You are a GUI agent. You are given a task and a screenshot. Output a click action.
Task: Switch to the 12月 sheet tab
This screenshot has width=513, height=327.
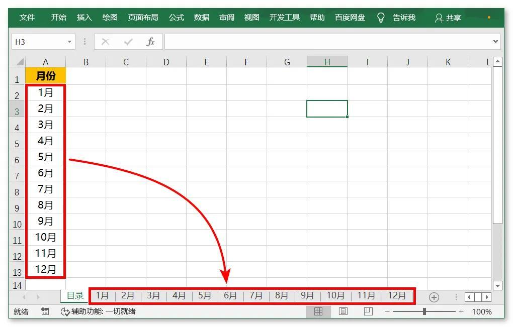(396, 296)
